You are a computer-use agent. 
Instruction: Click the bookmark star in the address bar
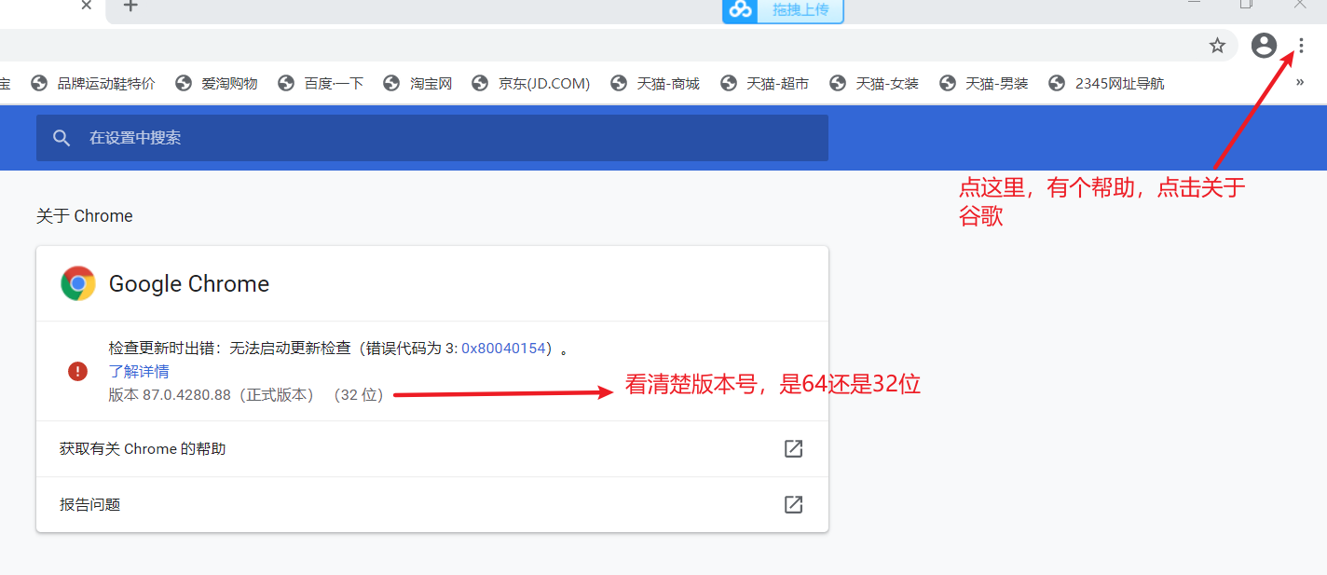[x=1216, y=44]
